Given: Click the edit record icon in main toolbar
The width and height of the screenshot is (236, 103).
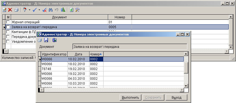Looking at the screenshot, I should coord(4,10).
